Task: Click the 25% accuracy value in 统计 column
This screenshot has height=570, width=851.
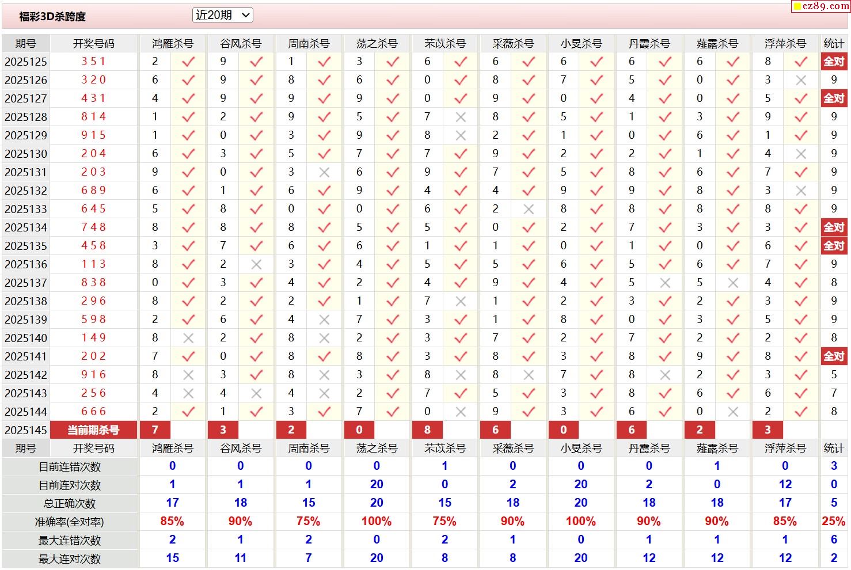Action: 833,522
